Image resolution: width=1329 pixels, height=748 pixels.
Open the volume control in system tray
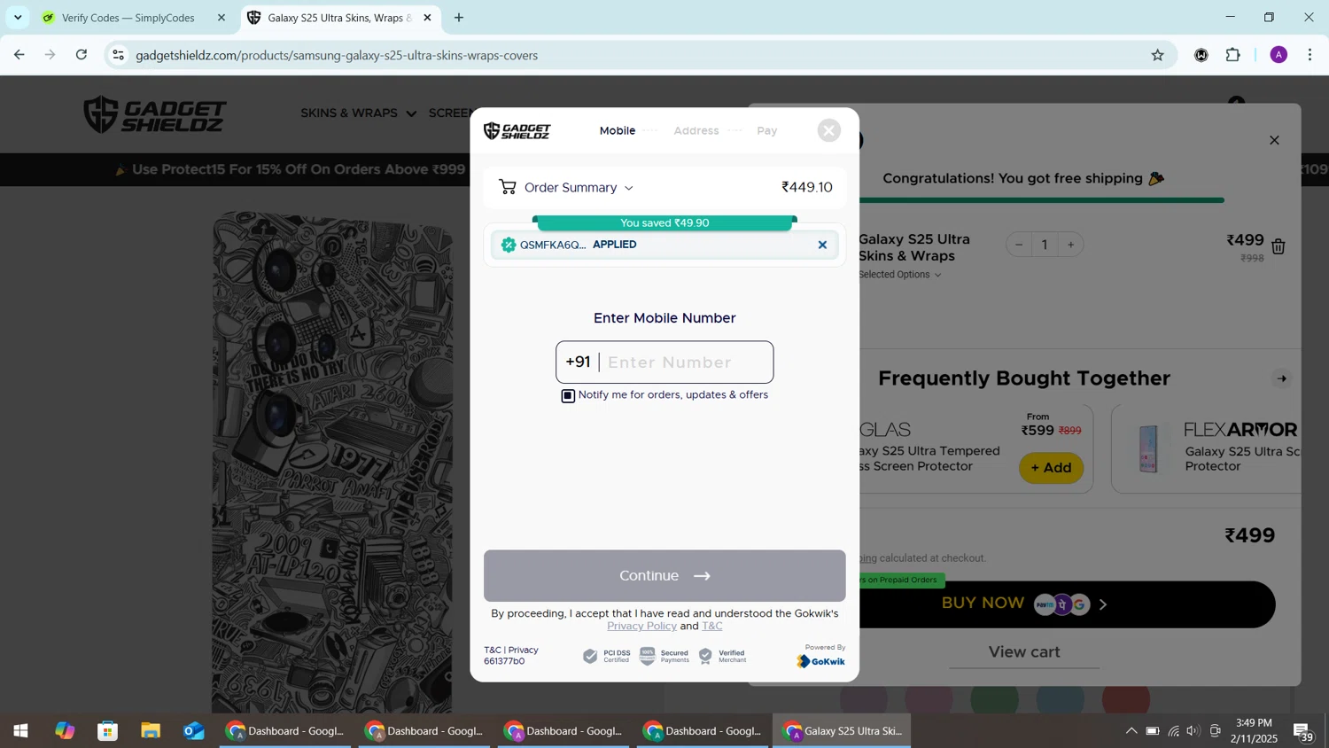(1193, 731)
